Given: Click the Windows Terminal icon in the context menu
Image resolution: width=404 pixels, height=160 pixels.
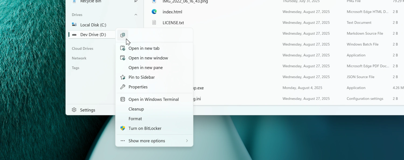Looking at the screenshot, I should tap(123, 99).
